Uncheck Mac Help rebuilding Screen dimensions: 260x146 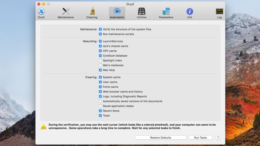pos(100,70)
